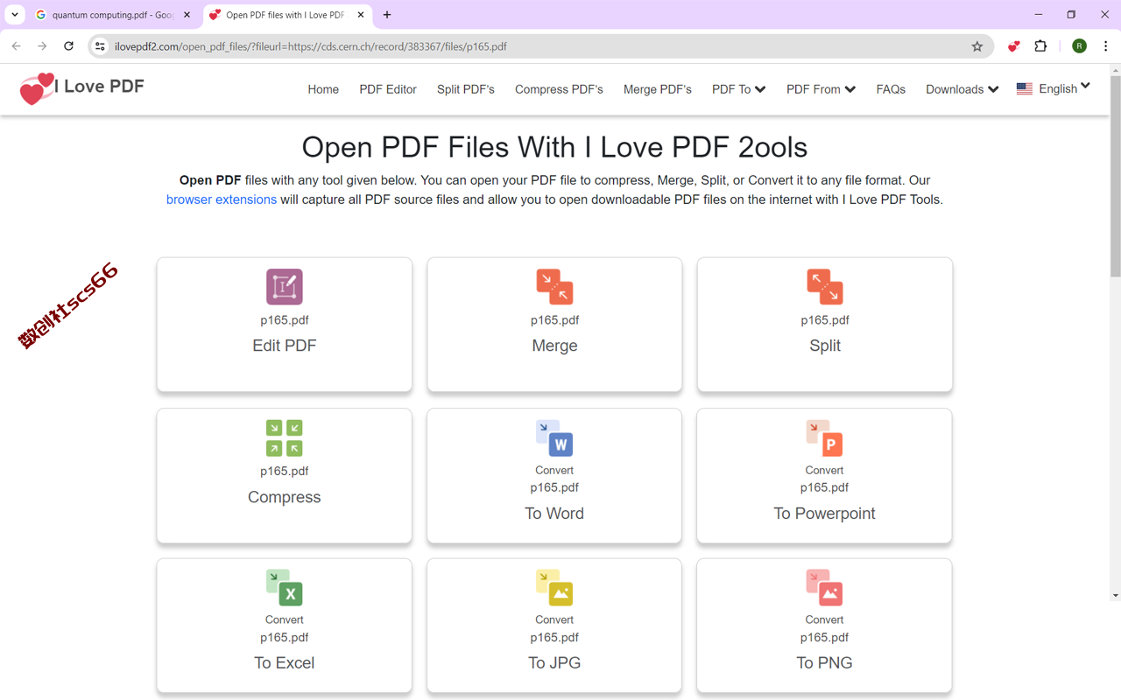Open the Chrome profile avatar
This screenshot has width=1121, height=700.
coord(1079,46)
